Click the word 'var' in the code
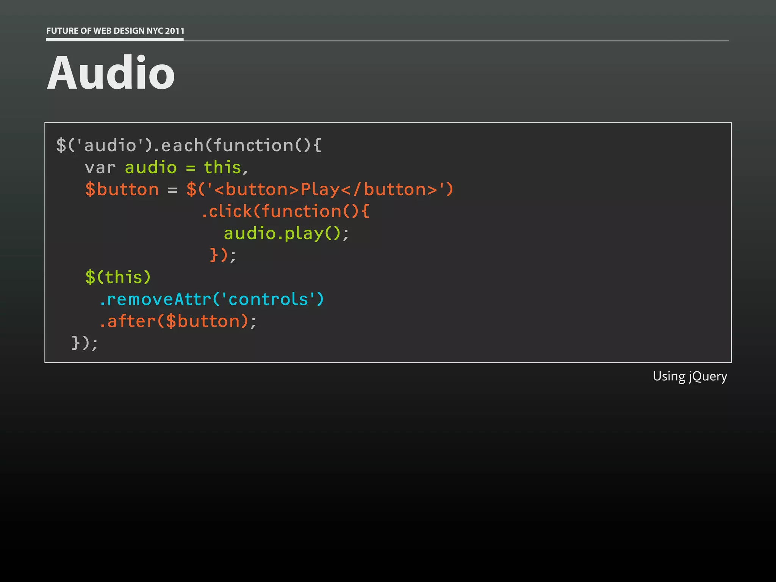Viewport: 776px width, 582px height. point(100,168)
